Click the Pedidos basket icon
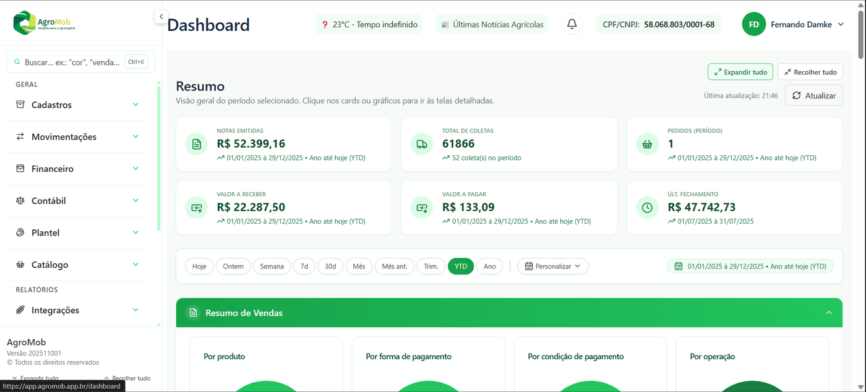The height and width of the screenshot is (392, 866). (648, 144)
